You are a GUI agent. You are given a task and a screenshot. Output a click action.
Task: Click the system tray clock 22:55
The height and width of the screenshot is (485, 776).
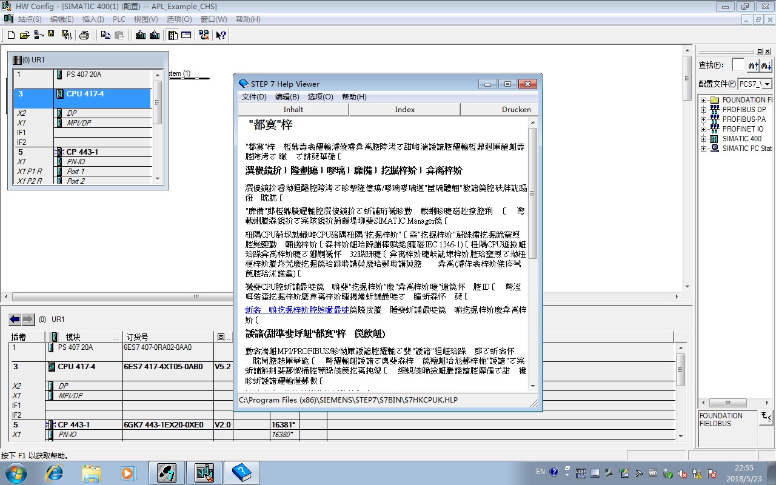point(744,468)
